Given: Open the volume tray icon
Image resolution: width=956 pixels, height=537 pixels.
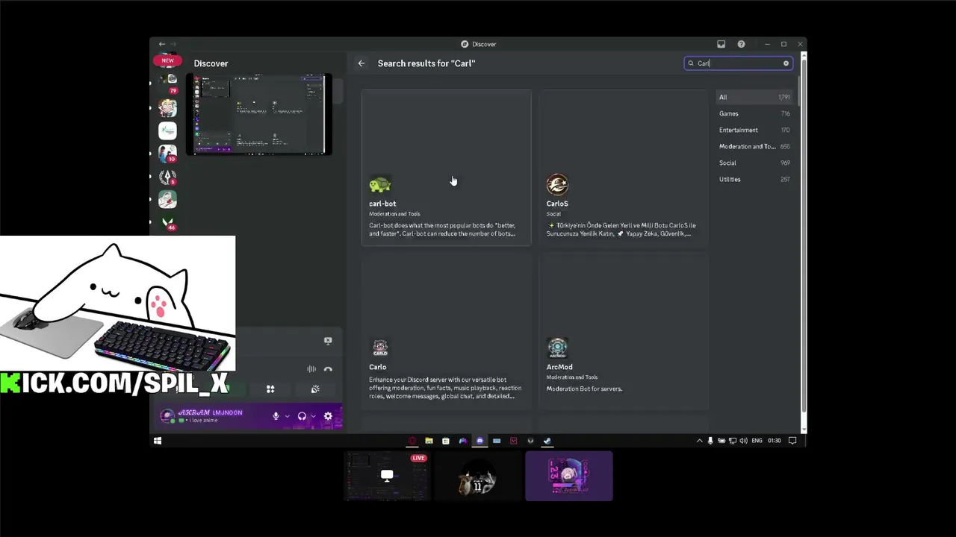Looking at the screenshot, I should (743, 441).
